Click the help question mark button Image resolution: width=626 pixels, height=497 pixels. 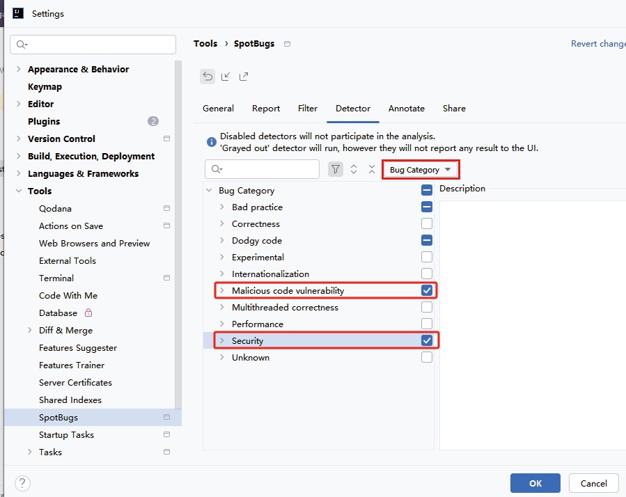click(x=23, y=483)
